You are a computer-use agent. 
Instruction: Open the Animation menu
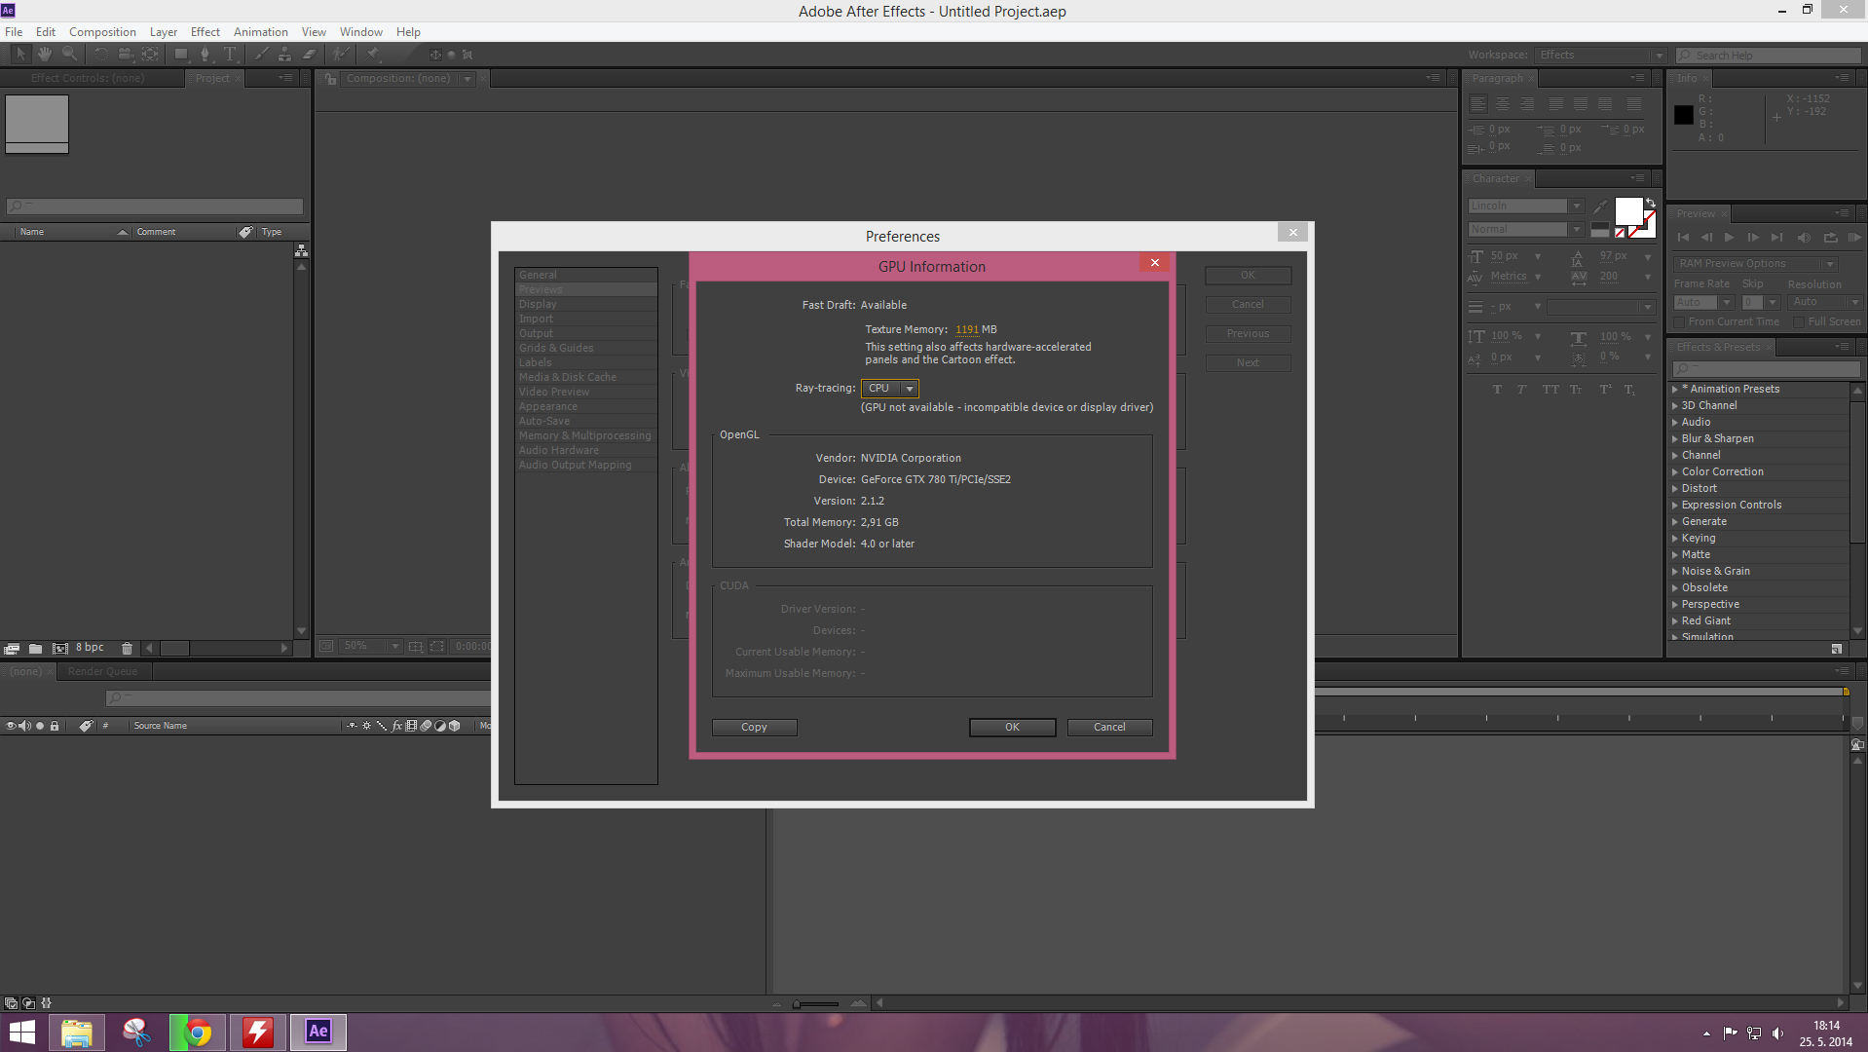[261, 32]
